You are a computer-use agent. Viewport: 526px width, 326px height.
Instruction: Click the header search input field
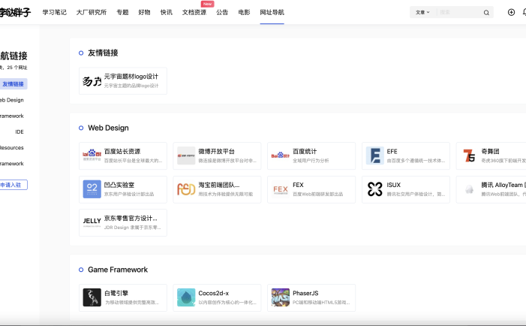point(459,13)
